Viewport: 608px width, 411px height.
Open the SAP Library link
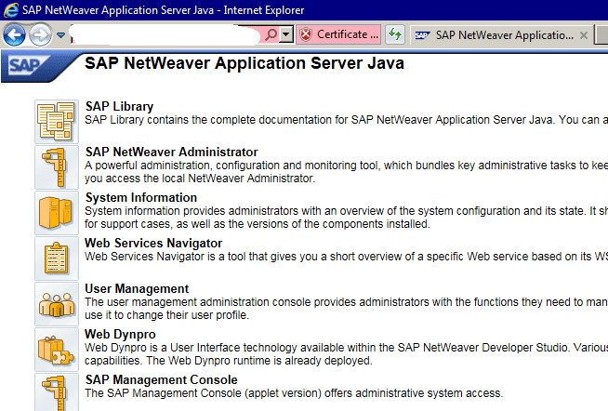click(119, 106)
